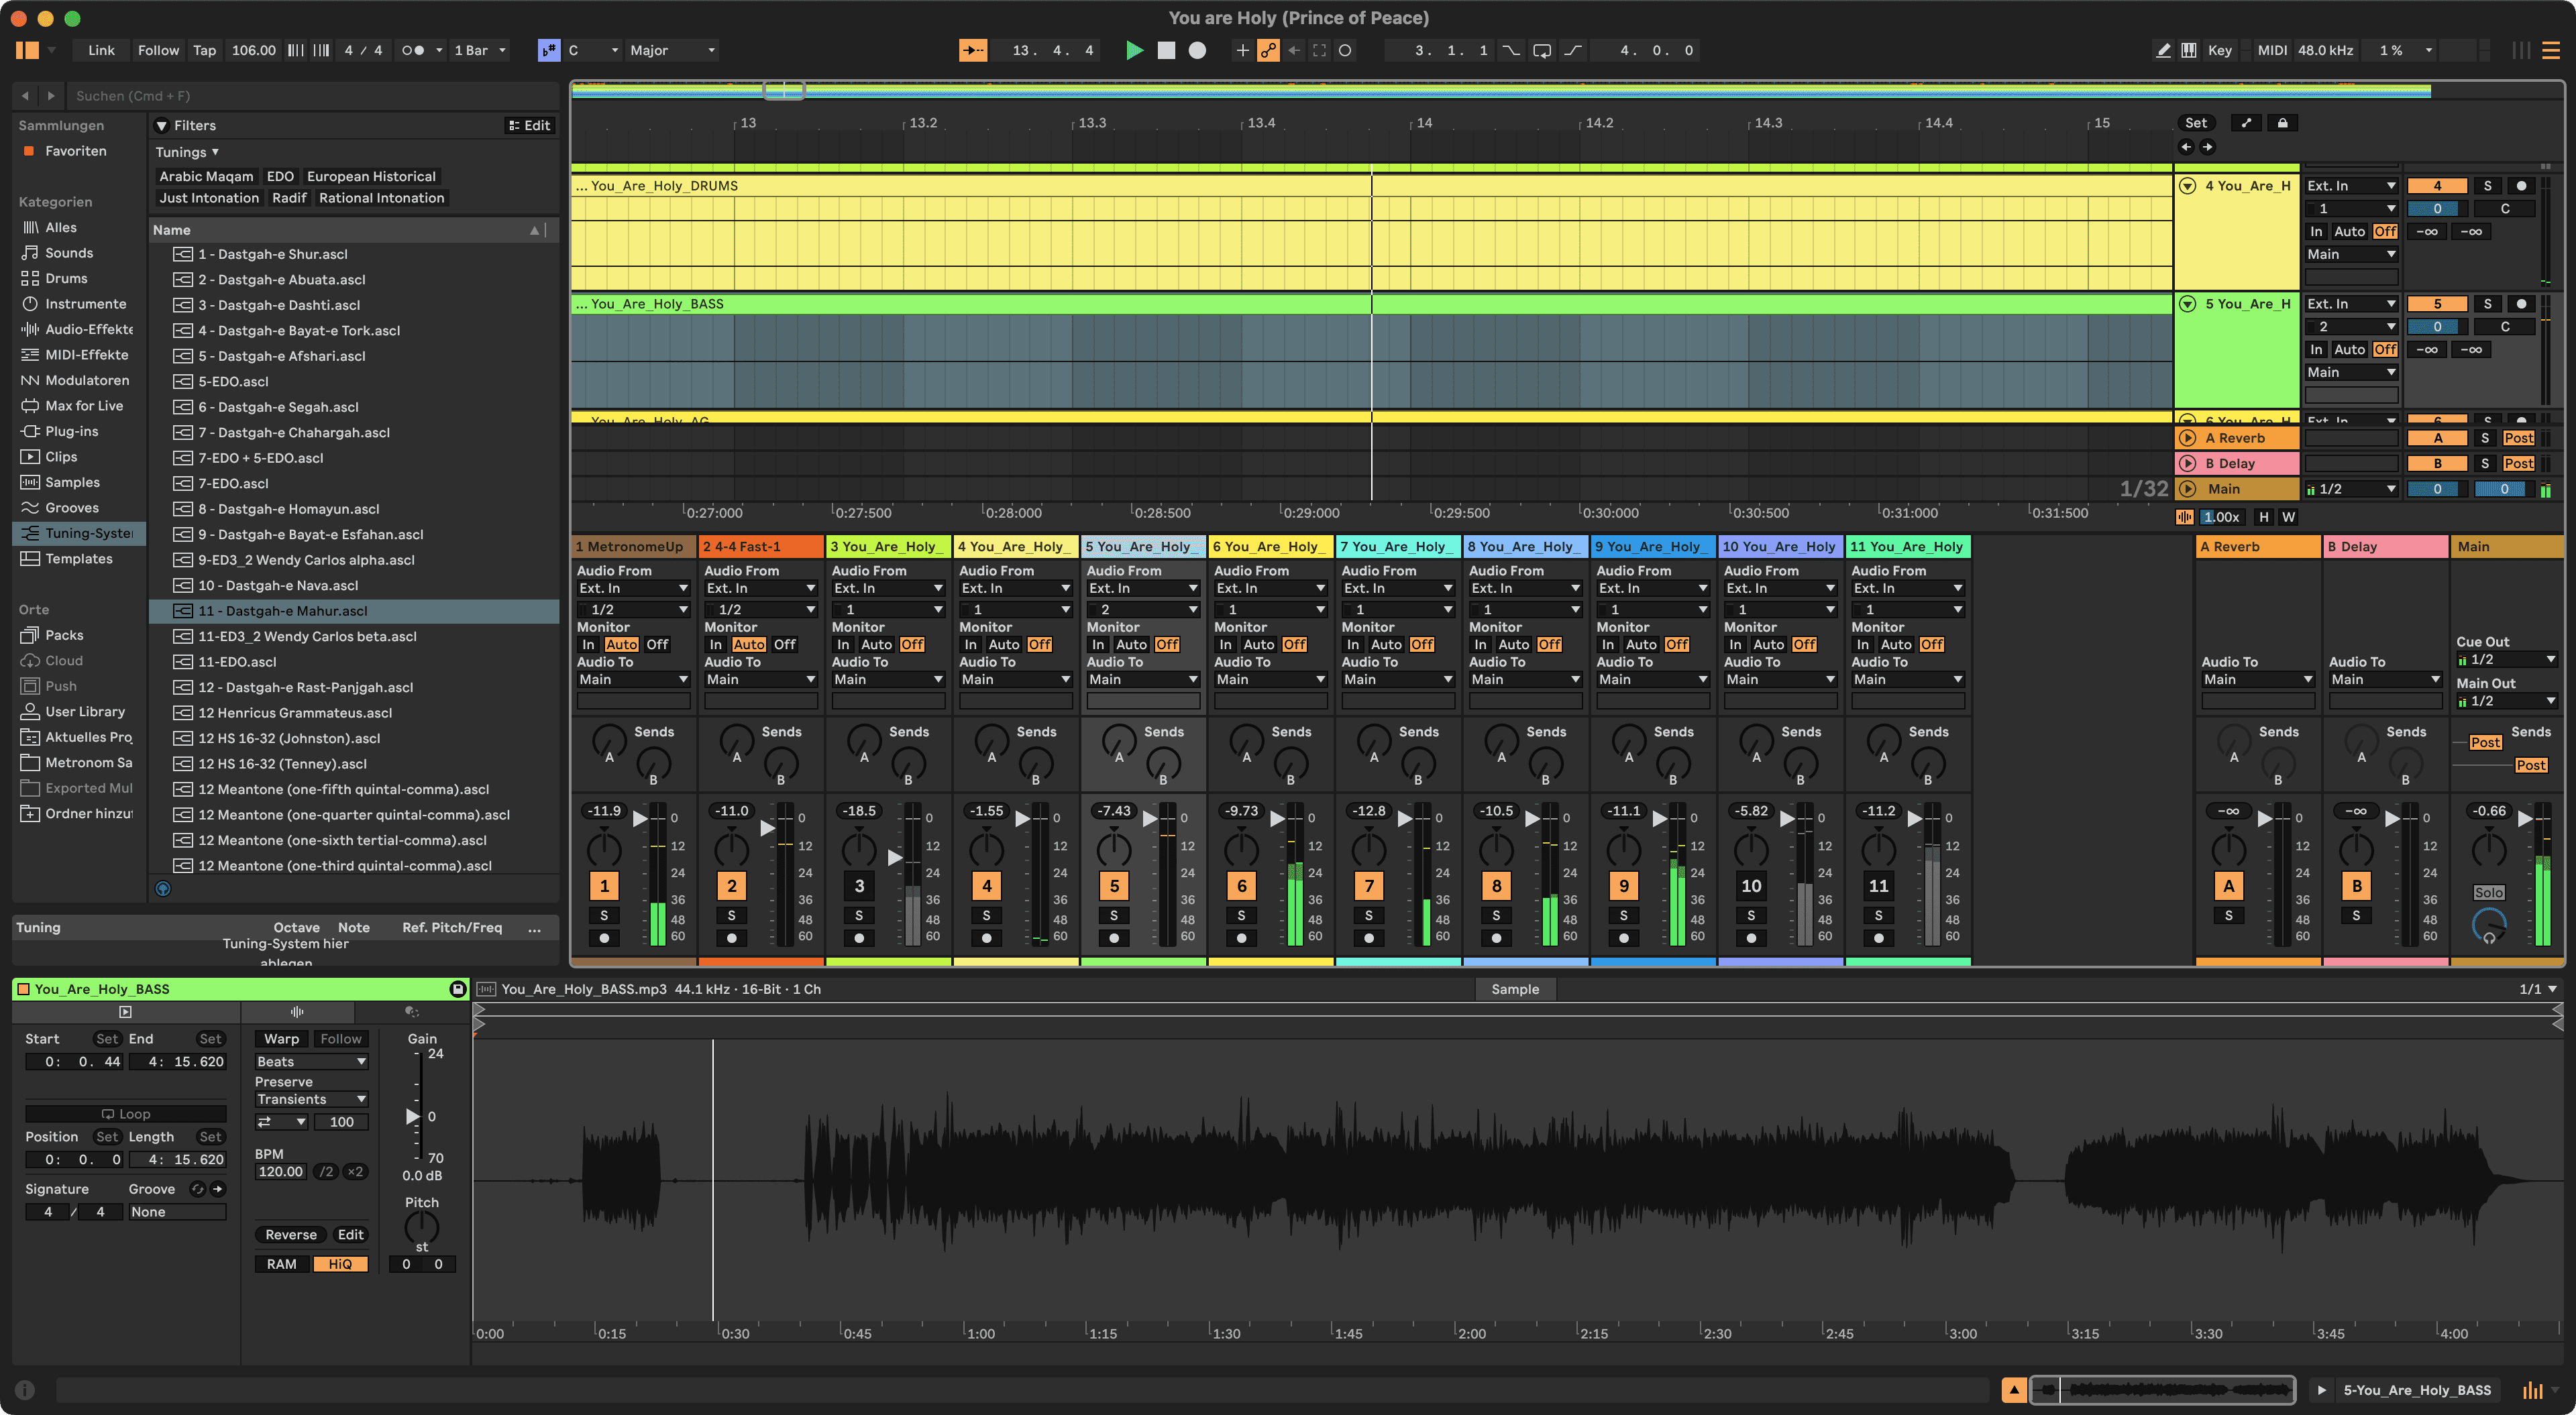Toggle info view icon at bottom left
Screen dimensions: 2576x1415
point(25,1390)
